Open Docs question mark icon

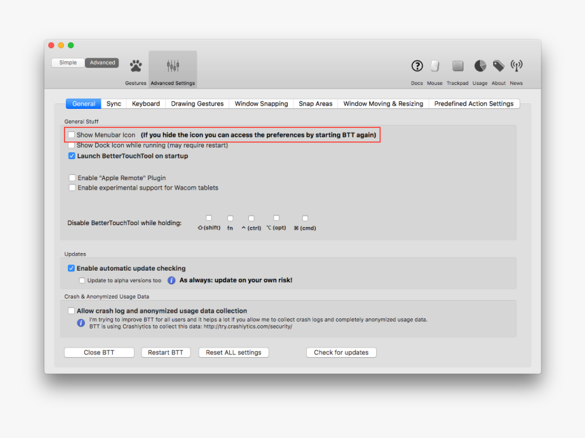(x=417, y=66)
